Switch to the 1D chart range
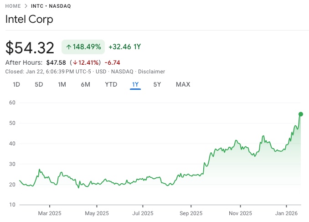The height and width of the screenshot is (222, 309). click(16, 84)
